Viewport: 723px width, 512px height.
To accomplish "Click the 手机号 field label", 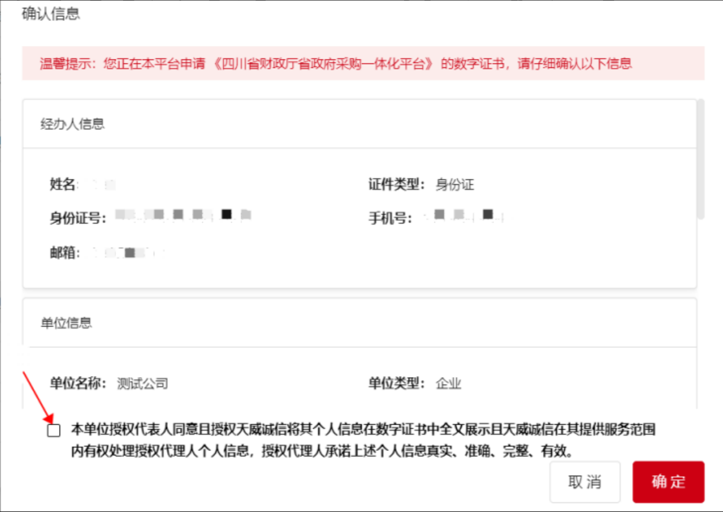I will tap(390, 217).
